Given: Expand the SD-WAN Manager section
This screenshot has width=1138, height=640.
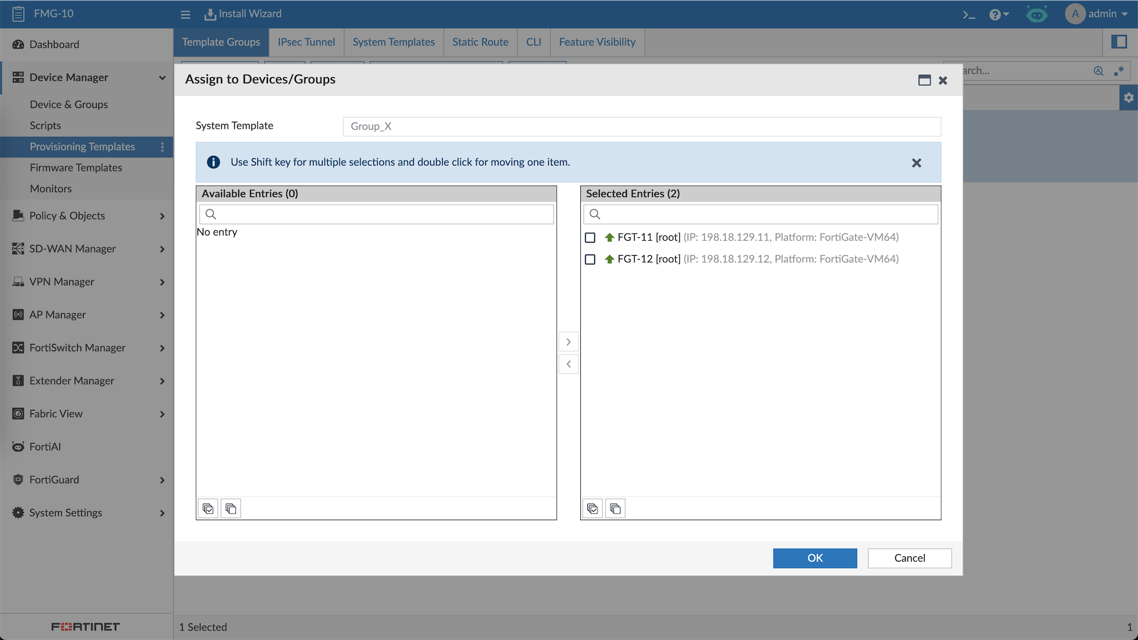Looking at the screenshot, I should pyautogui.click(x=88, y=249).
